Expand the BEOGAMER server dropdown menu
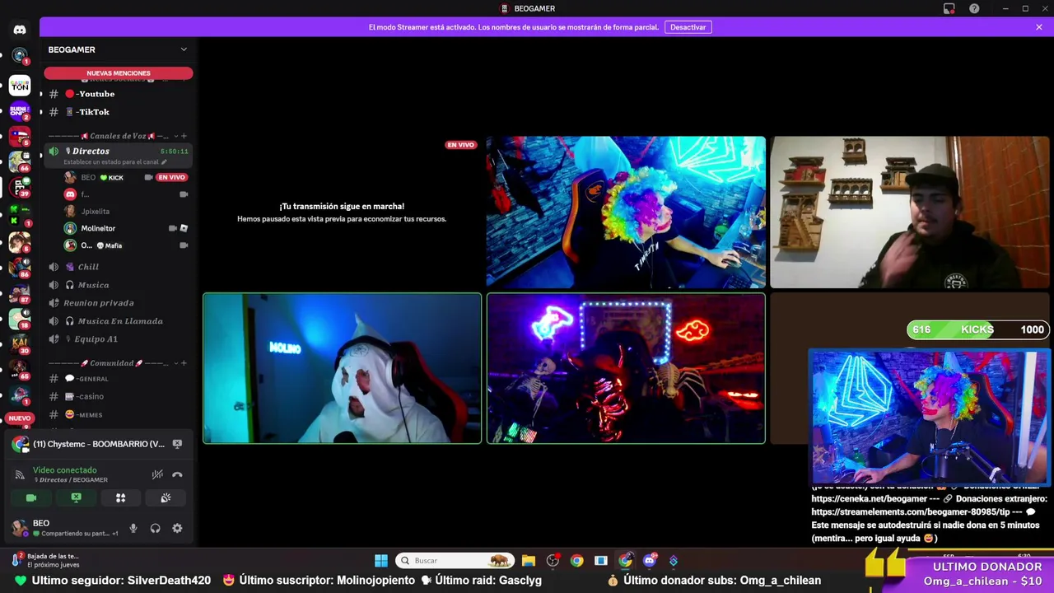This screenshot has width=1054, height=593. (184, 49)
